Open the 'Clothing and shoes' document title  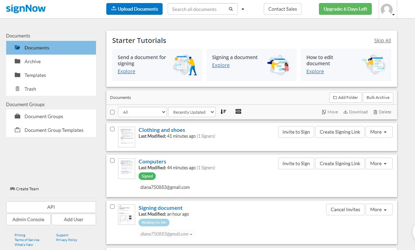(x=162, y=130)
